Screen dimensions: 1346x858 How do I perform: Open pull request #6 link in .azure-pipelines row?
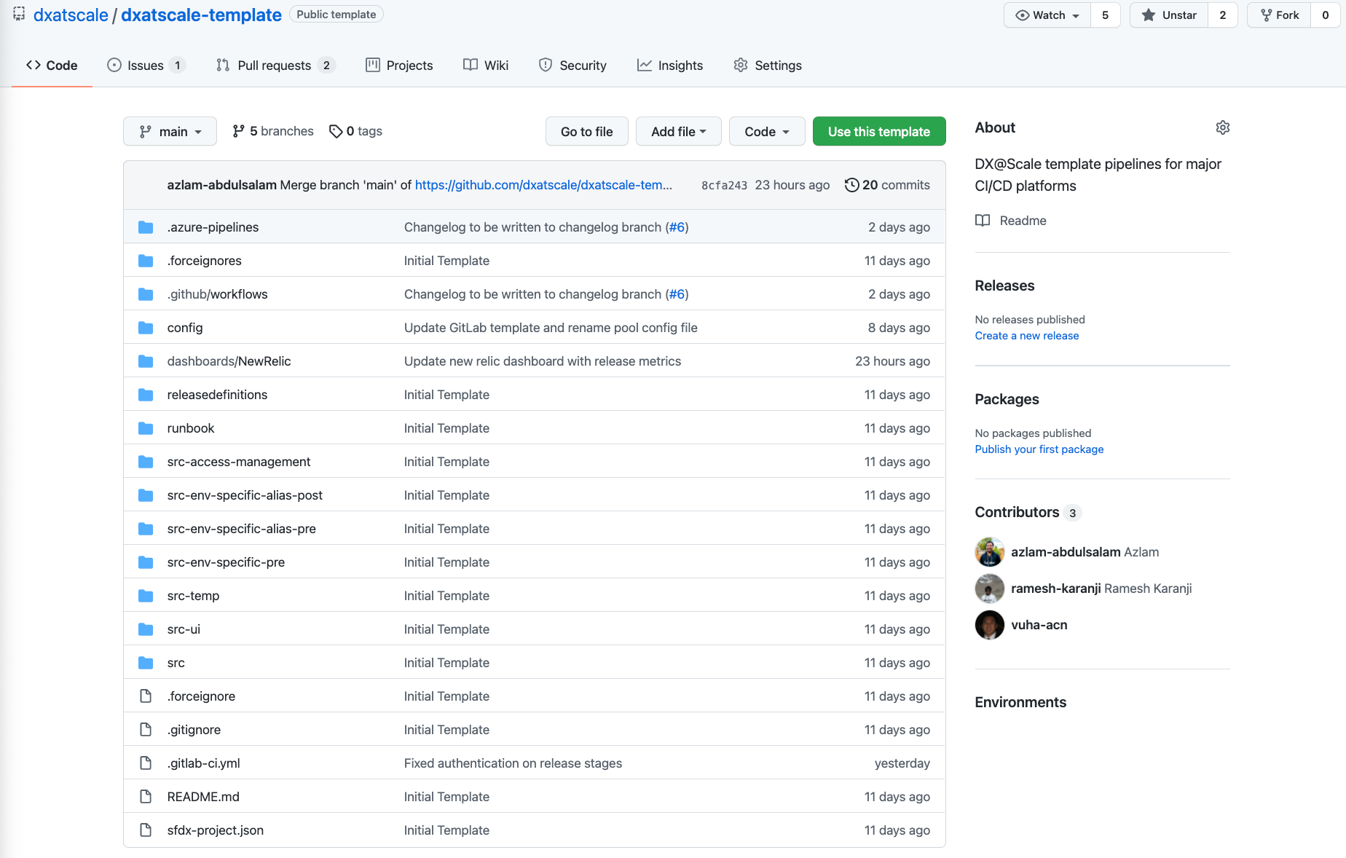click(677, 227)
